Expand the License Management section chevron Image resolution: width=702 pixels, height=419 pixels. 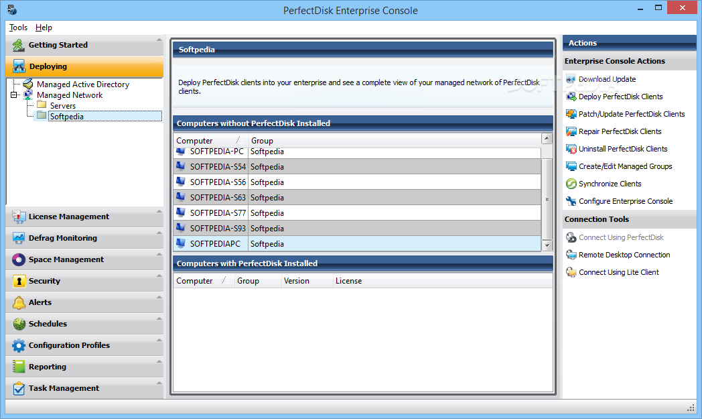pos(159,212)
